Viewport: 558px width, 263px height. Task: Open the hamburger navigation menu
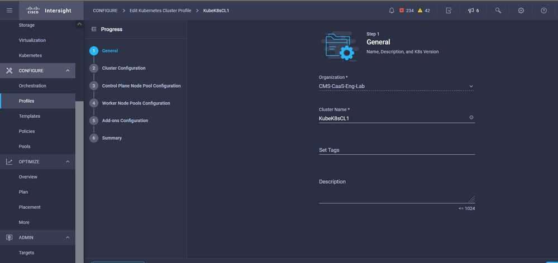9,10
